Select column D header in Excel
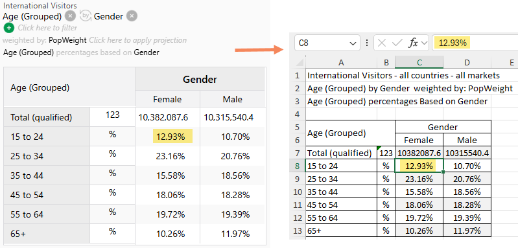 [x=467, y=63]
